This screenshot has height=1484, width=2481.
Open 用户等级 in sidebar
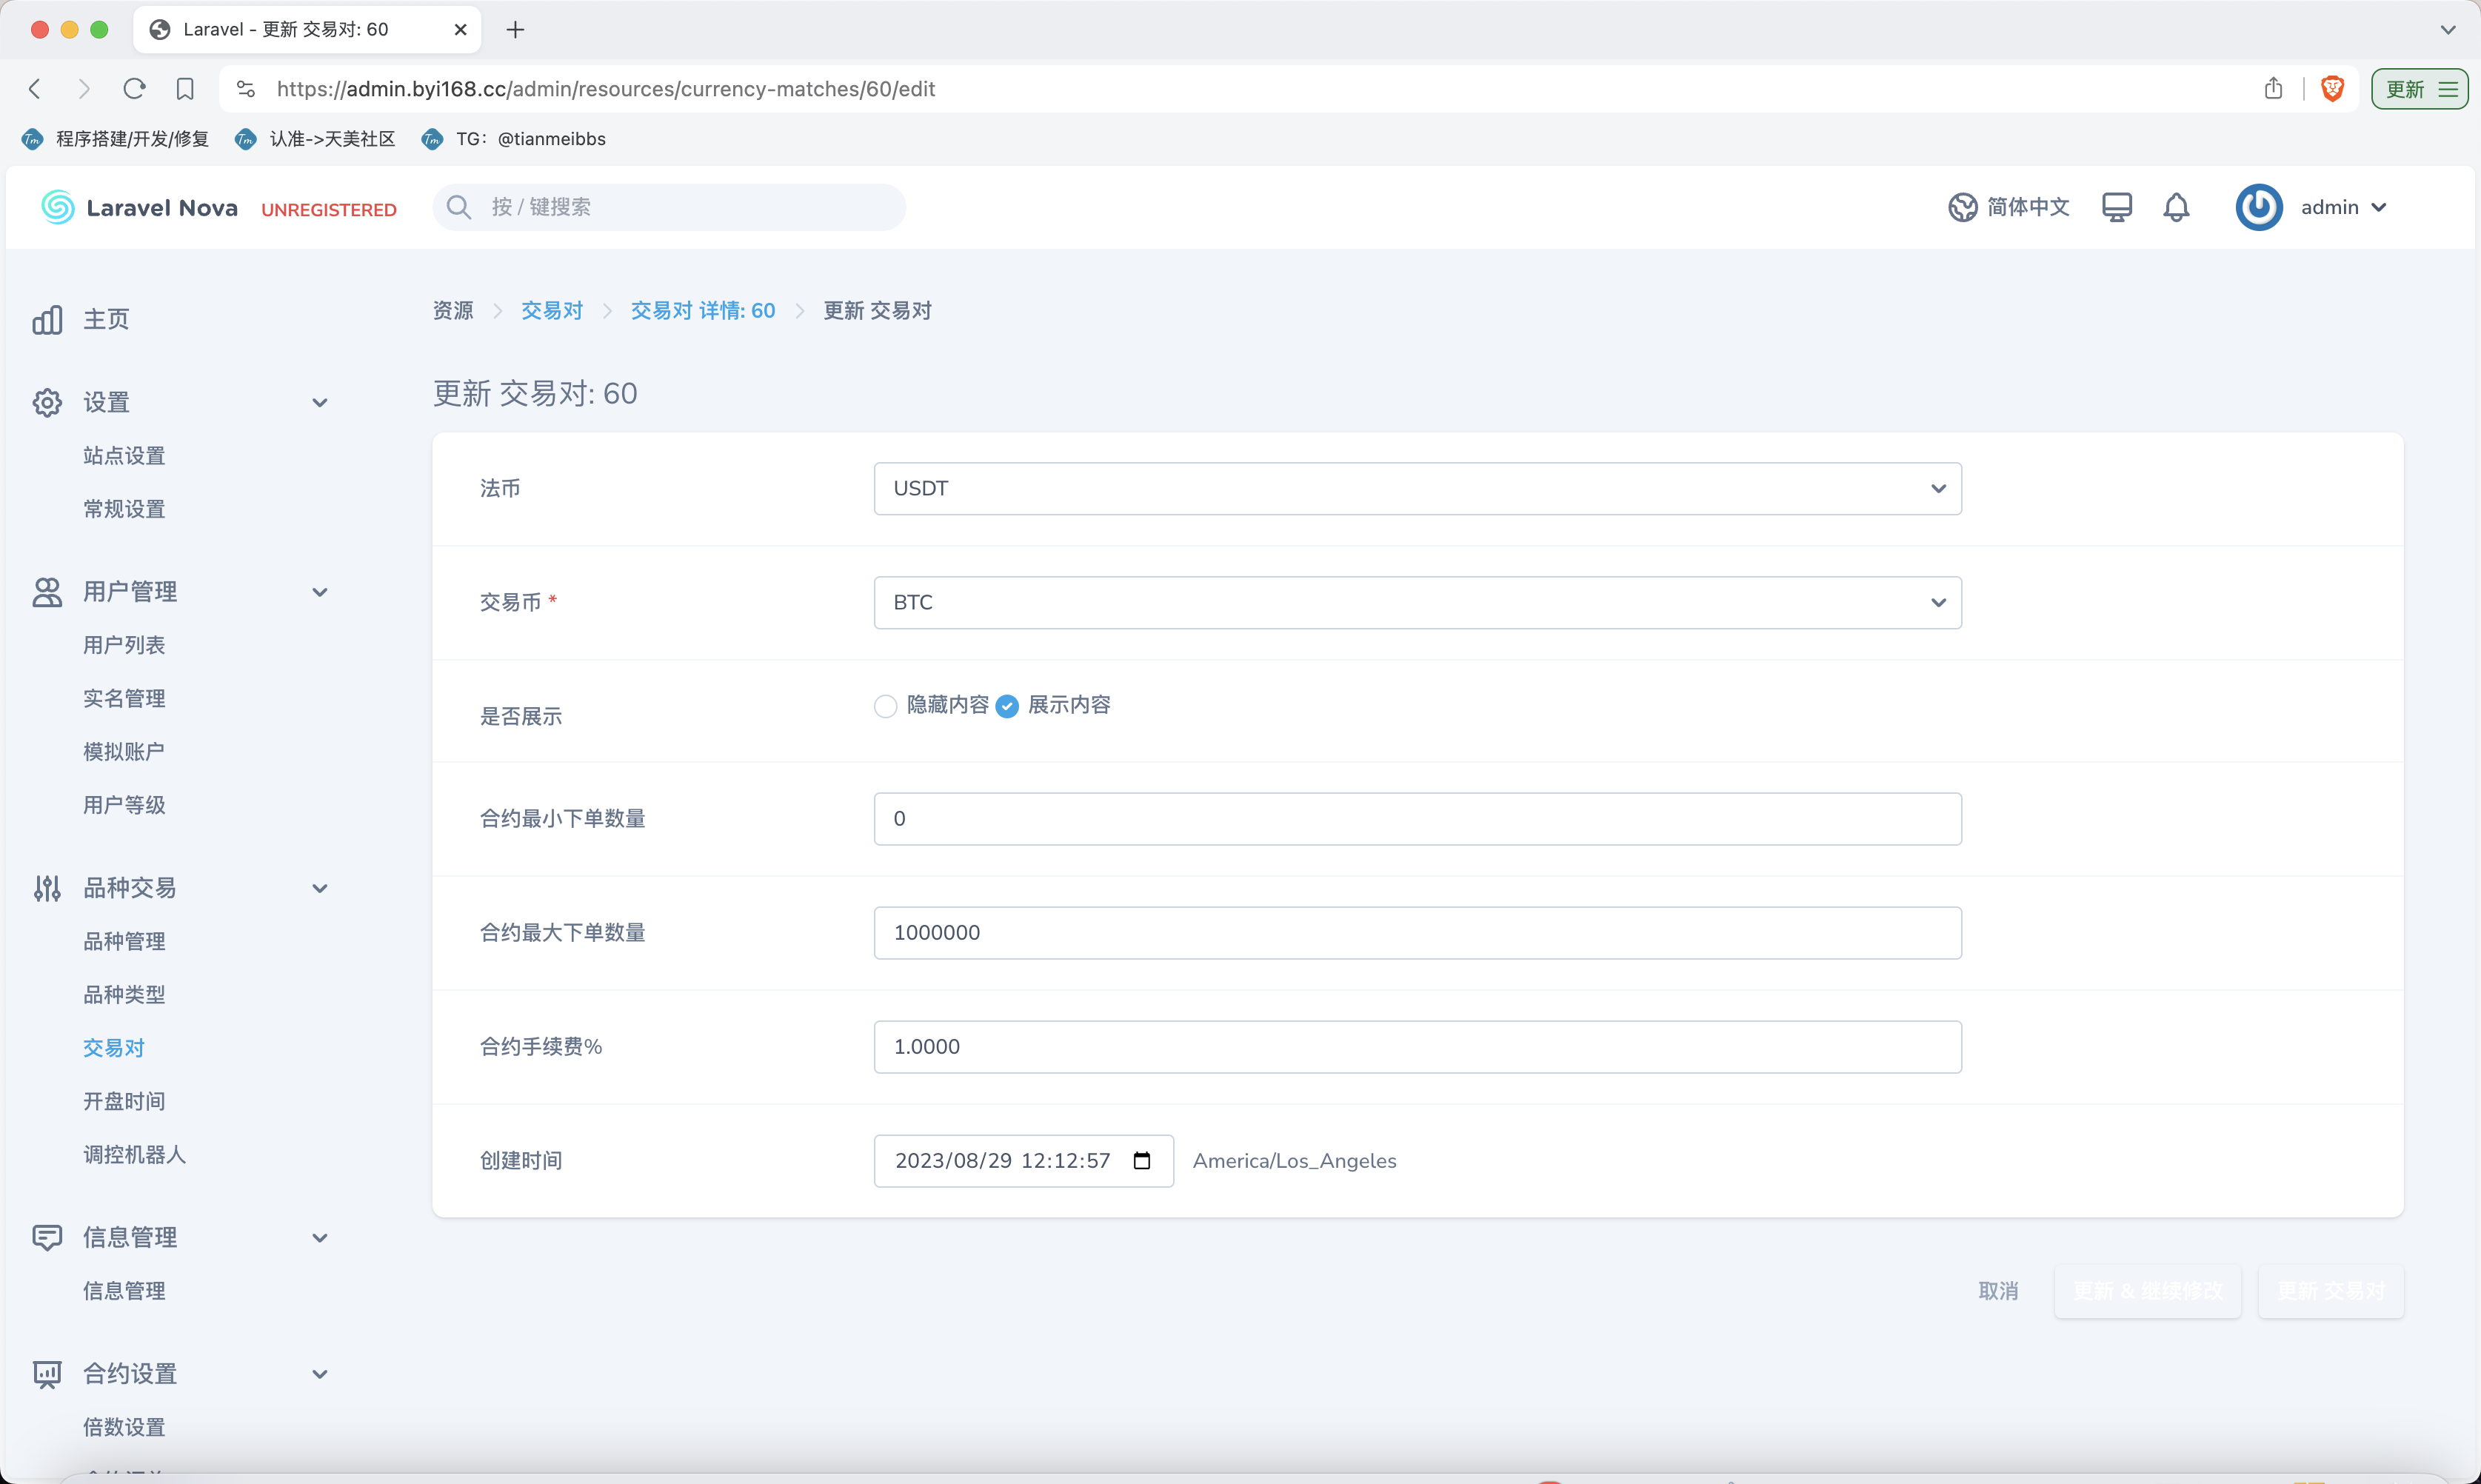(x=124, y=805)
